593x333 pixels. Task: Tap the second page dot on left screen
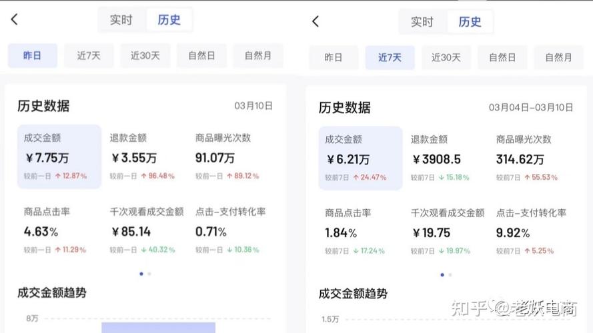(x=149, y=274)
